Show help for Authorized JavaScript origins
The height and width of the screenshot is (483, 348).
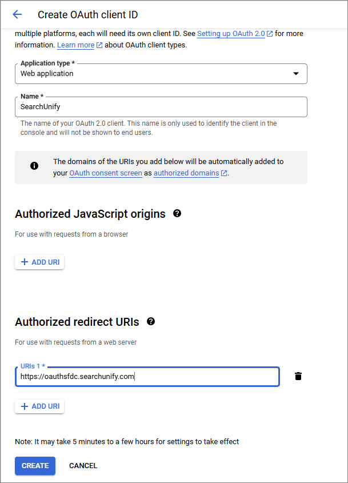tap(177, 213)
